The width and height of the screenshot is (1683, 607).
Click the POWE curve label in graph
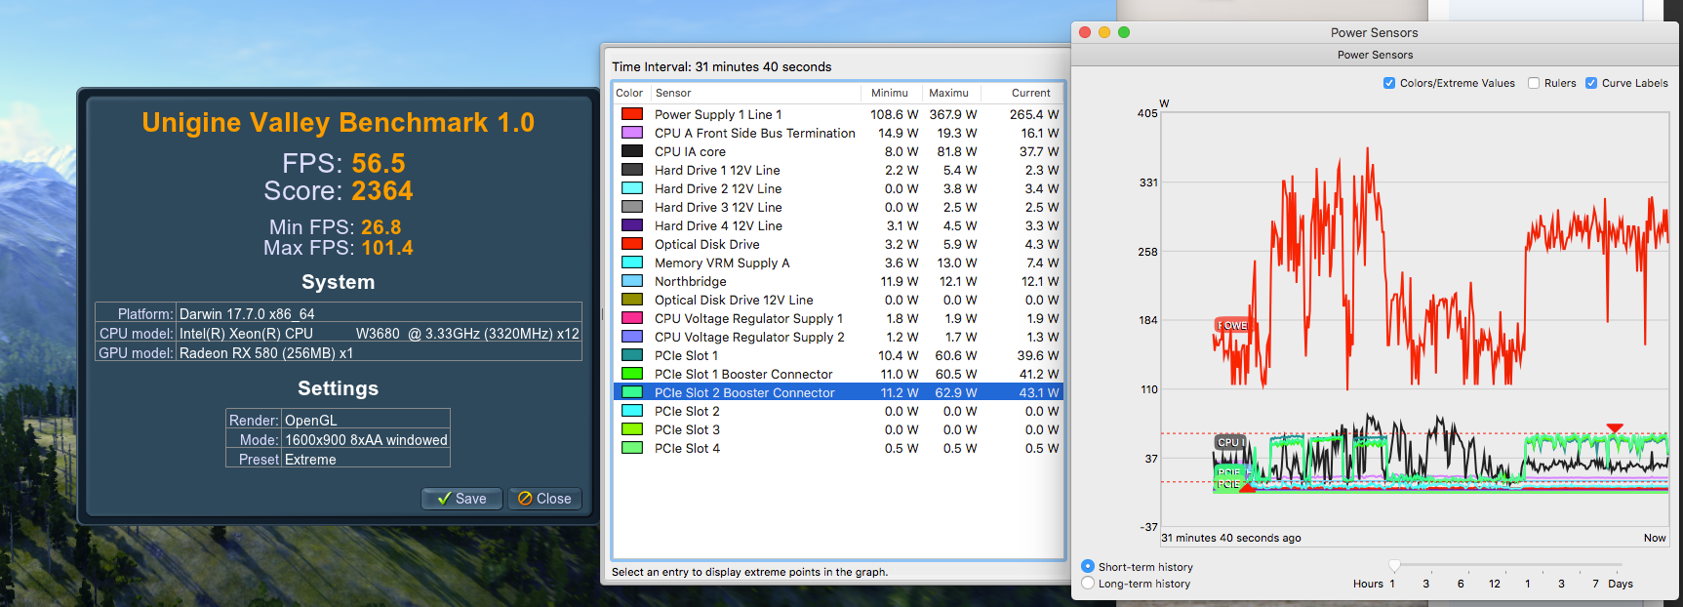(x=1231, y=325)
